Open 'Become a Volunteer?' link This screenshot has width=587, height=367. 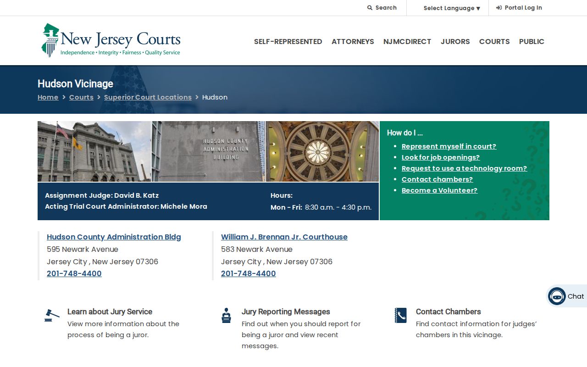(439, 190)
